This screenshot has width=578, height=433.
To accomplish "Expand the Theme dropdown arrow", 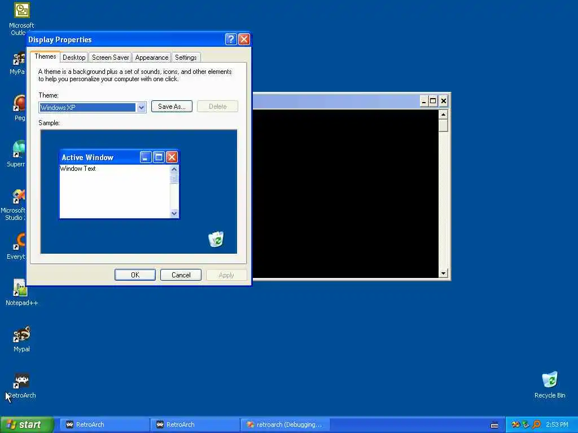I will tap(141, 108).
